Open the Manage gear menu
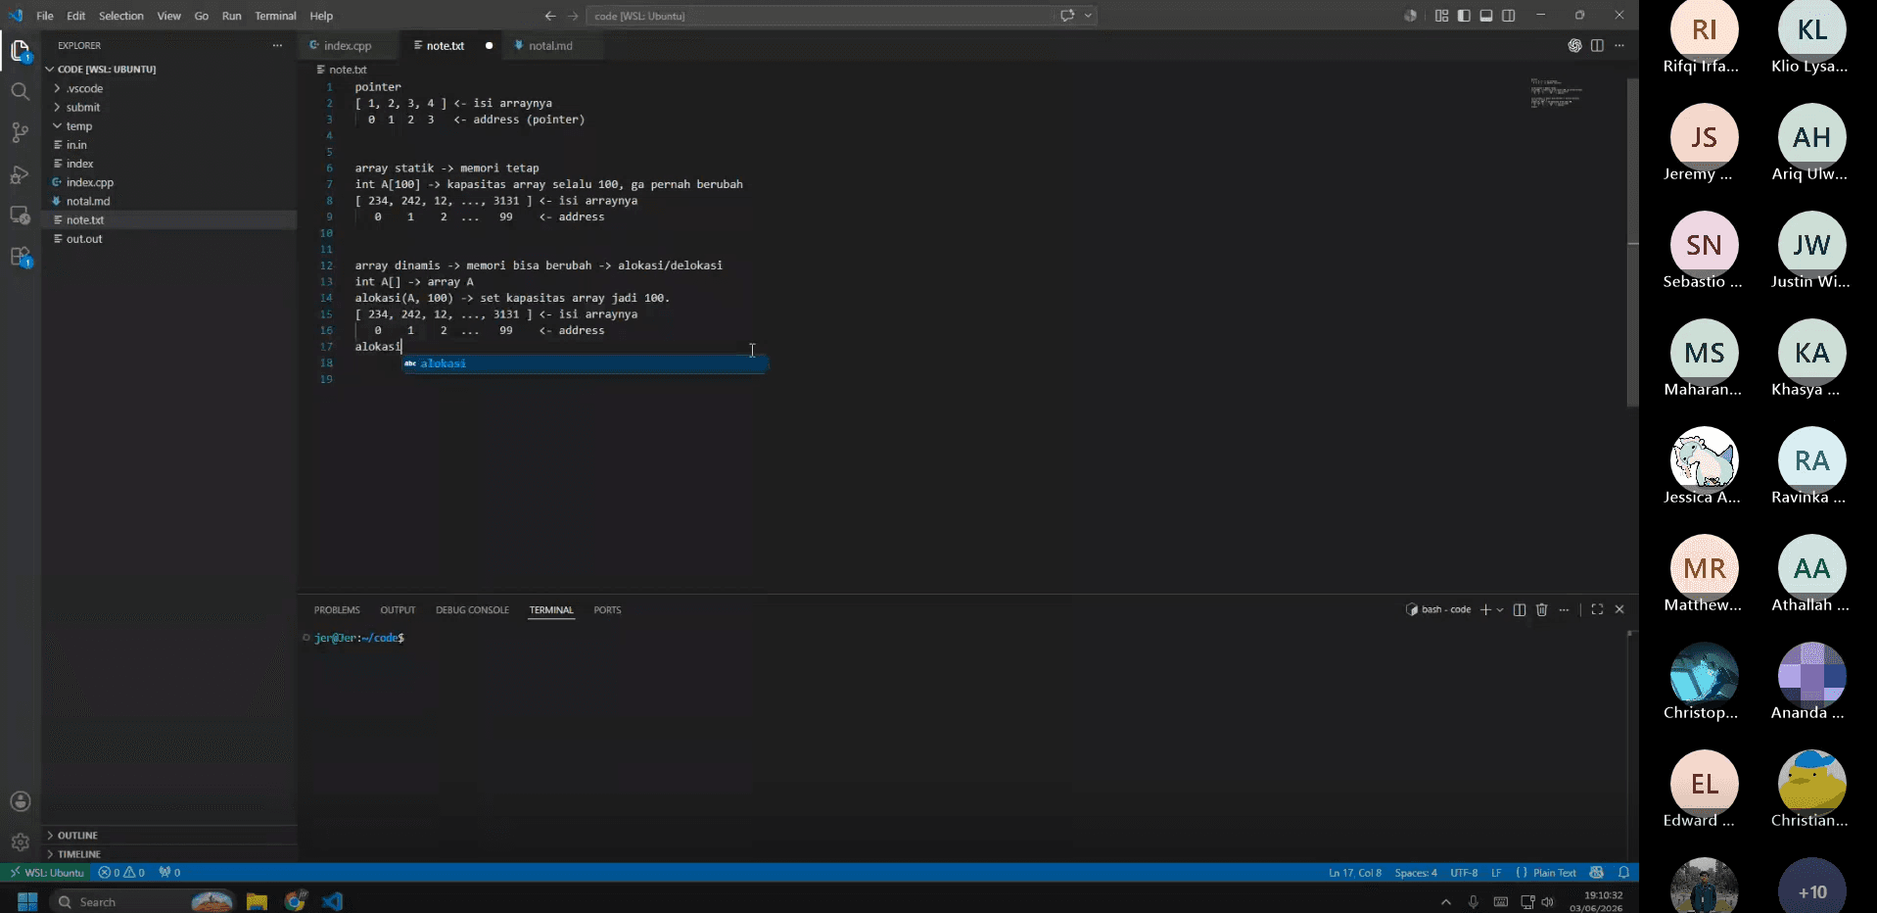This screenshot has width=1877, height=913. click(21, 842)
